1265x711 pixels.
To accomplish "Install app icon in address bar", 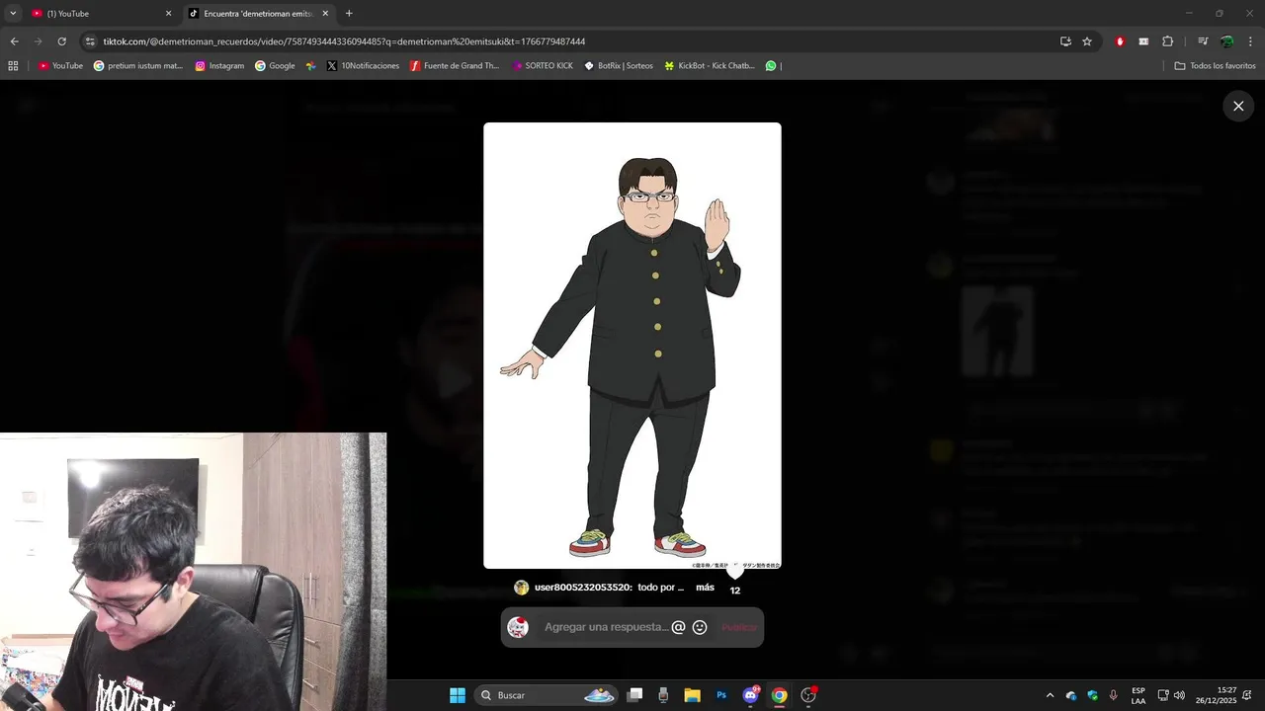I will (x=1065, y=41).
